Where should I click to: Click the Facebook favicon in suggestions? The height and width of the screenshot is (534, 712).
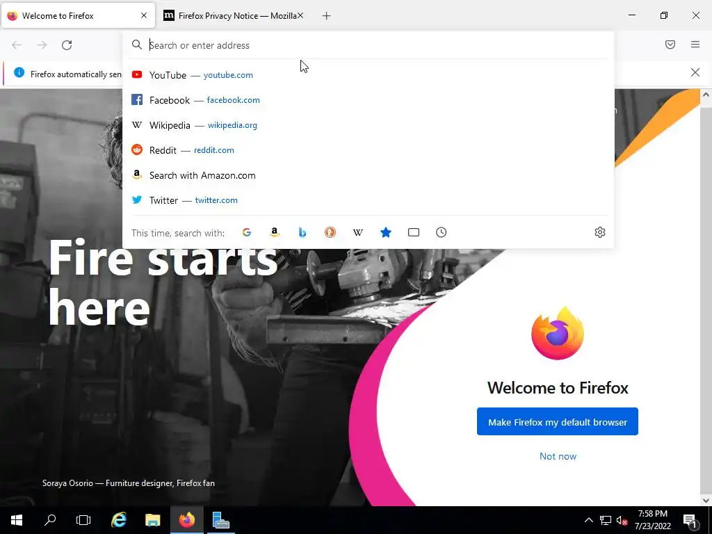pyautogui.click(x=137, y=99)
